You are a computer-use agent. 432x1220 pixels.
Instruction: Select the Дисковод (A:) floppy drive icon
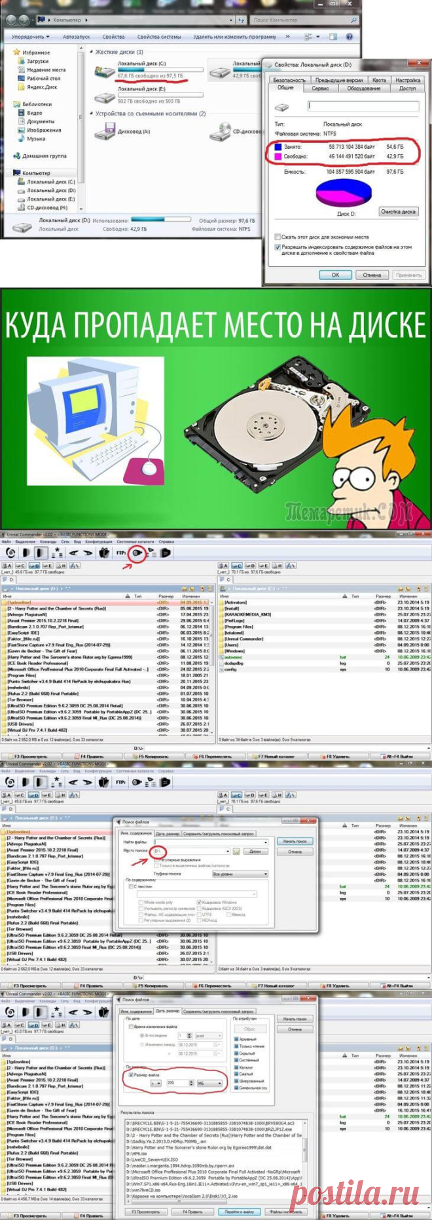click(x=105, y=132)
